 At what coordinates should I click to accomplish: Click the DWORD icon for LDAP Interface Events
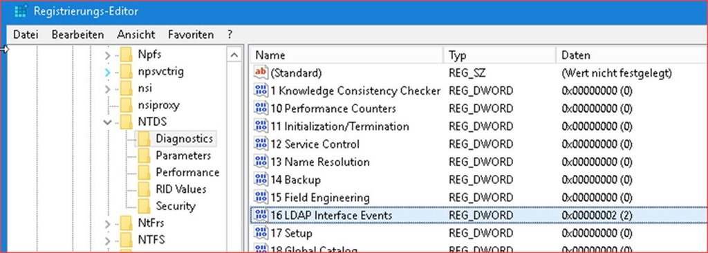point(261,216)
